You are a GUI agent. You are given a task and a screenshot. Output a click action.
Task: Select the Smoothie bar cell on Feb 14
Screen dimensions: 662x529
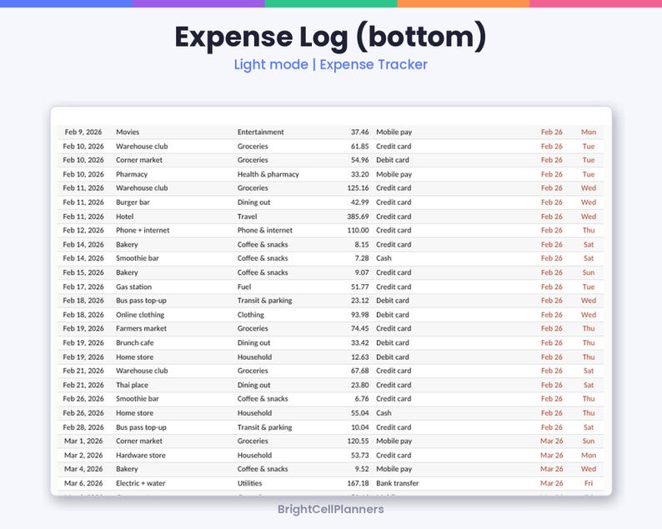138,258
